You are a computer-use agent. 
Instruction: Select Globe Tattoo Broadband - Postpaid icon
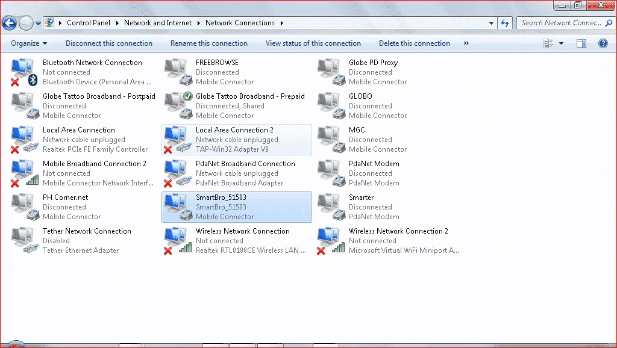[x=24, y=106]
